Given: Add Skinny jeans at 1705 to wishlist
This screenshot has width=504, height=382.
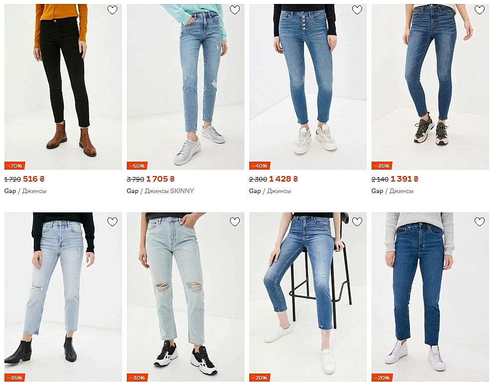Looking at the screenshot, I should click(235, 10).
